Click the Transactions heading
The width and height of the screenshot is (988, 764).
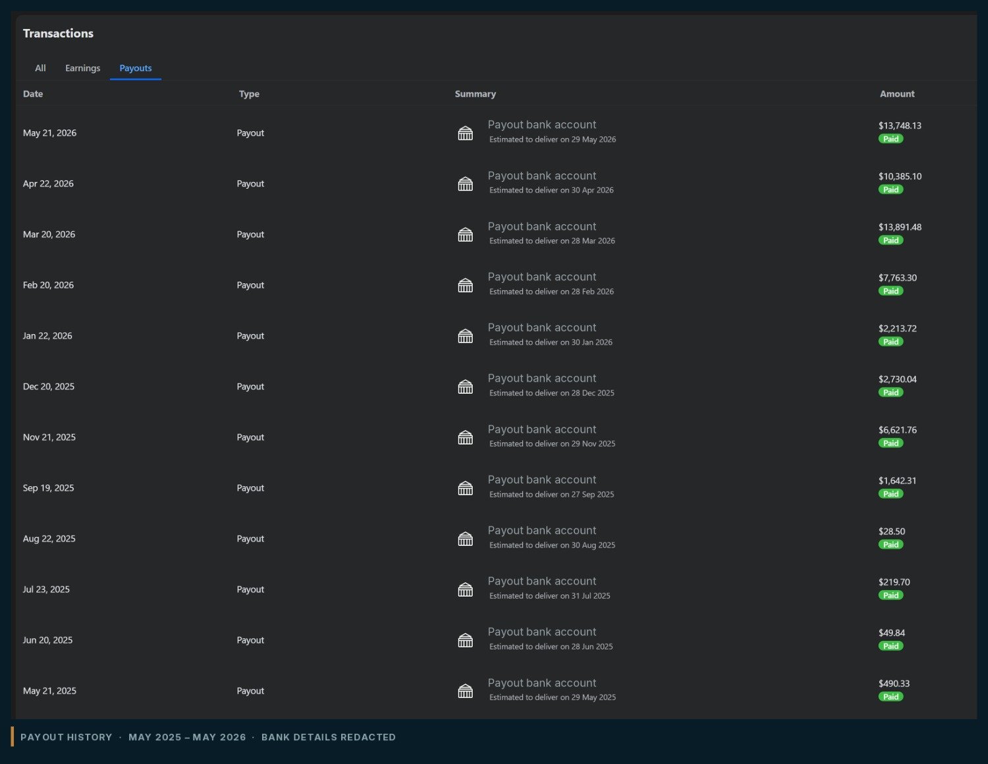click(x=58, y=34)
